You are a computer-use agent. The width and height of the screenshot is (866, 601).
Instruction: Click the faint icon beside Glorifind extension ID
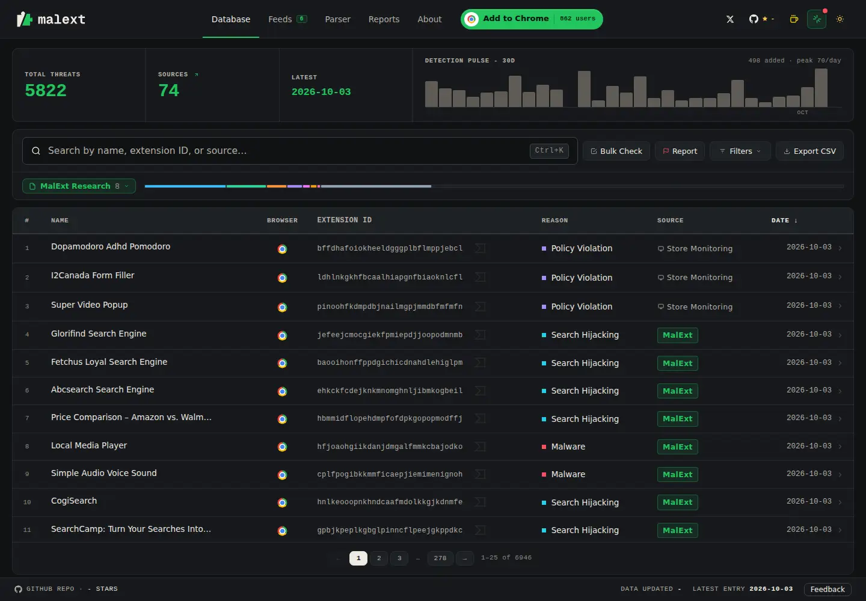point(480,335)
